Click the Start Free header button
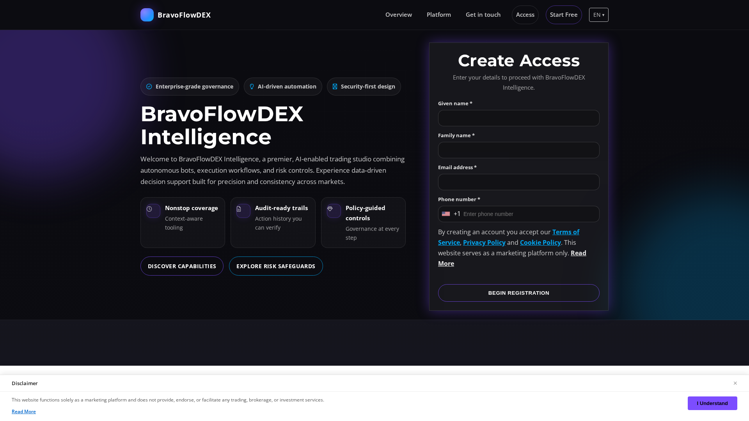 coord(564,15)
